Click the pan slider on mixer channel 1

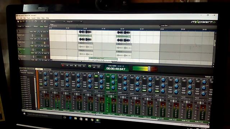(44, 92)
